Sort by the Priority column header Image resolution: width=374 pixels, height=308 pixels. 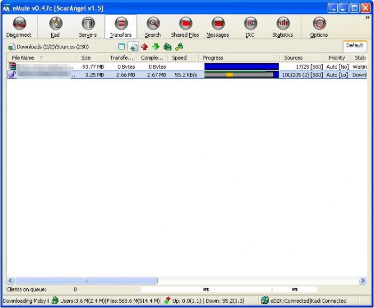click(x=337, y=57)
